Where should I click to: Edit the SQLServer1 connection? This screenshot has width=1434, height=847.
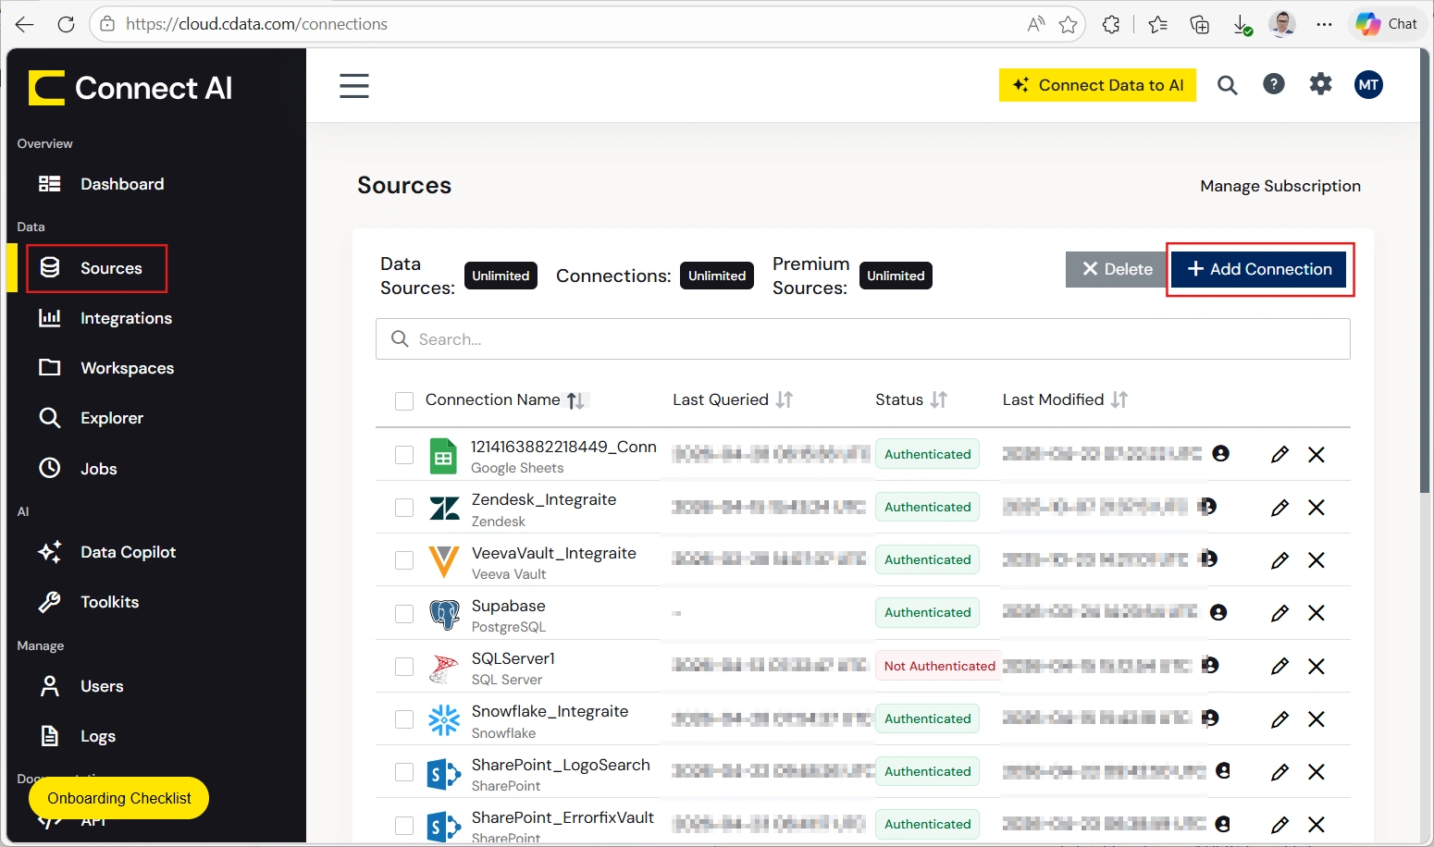1279,666
